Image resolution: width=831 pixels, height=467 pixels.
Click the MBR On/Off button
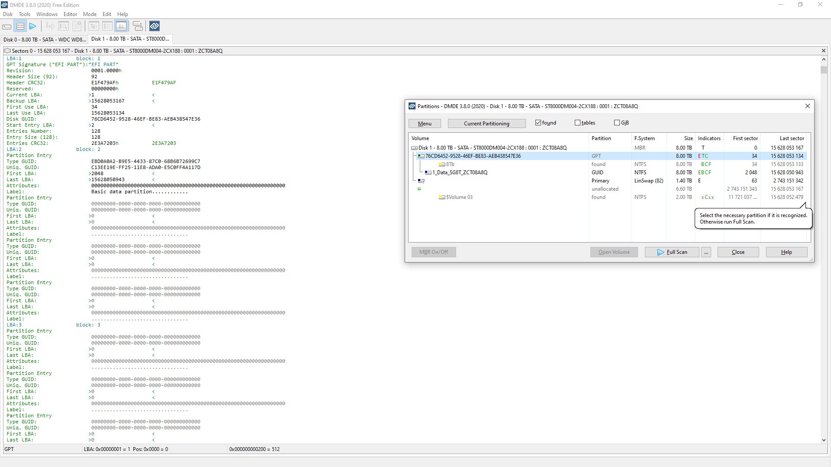tap(434, 252)
